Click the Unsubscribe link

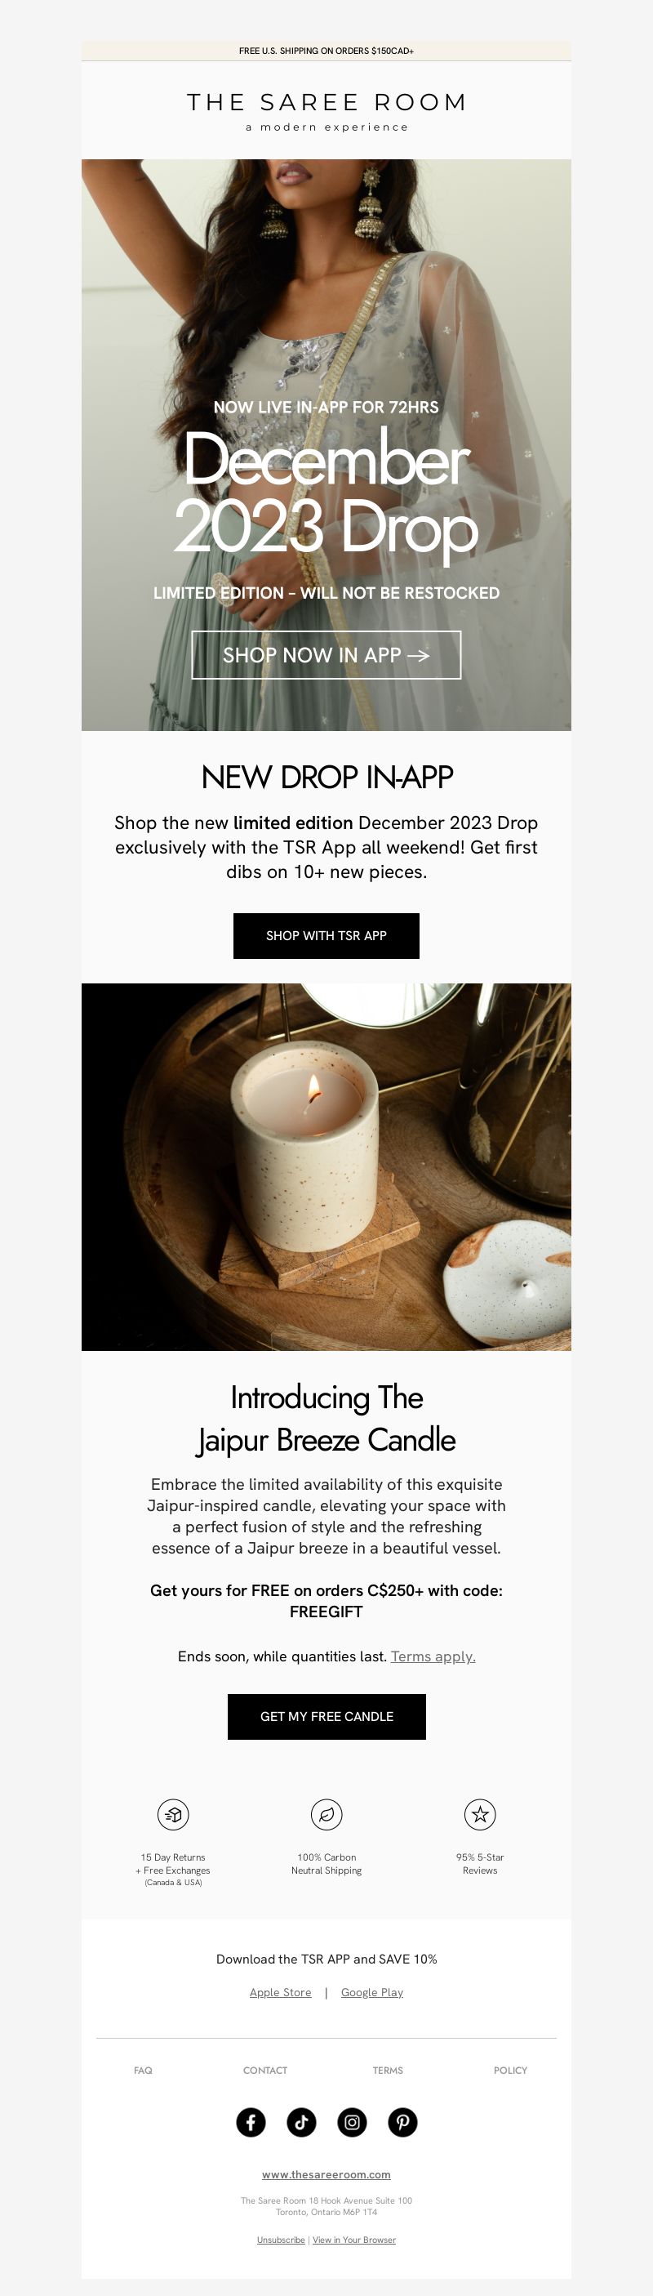tap(281, 2240)
